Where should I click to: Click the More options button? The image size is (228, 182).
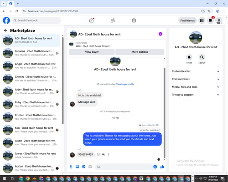(x=140, y=52)
